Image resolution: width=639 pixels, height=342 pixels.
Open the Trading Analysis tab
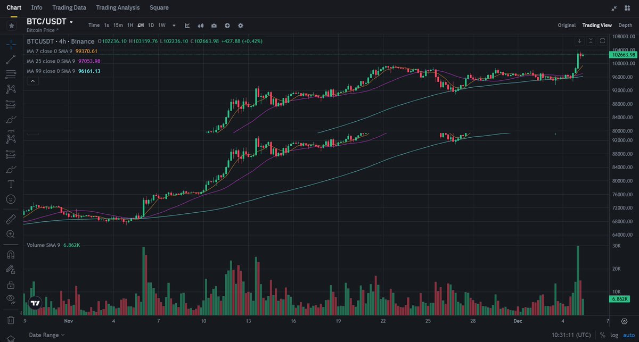(118, 7)
